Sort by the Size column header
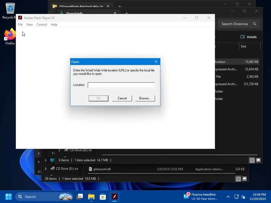 (x=249, y=46)
